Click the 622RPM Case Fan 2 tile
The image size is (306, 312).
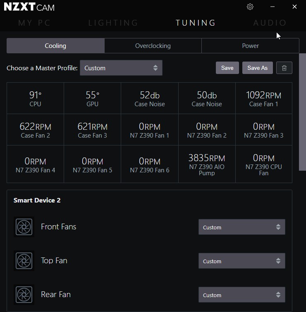pos(35,129)
